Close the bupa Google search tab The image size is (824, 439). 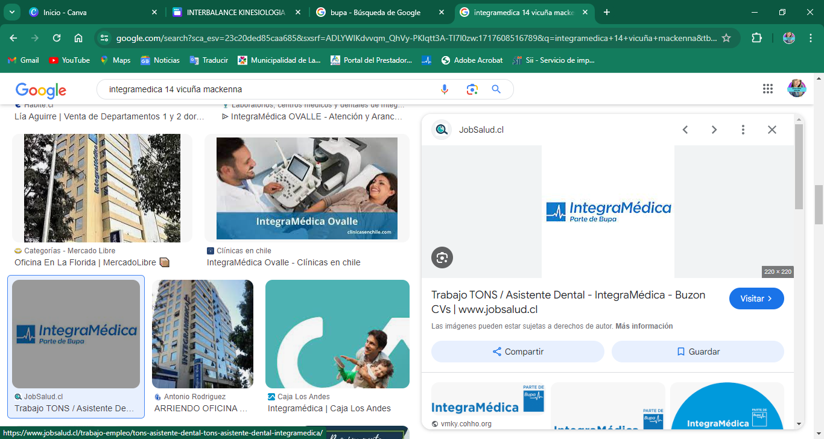(x=442, y=12)
